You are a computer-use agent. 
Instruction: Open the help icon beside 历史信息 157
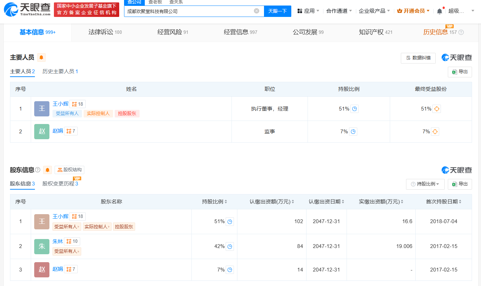(461, 32)
